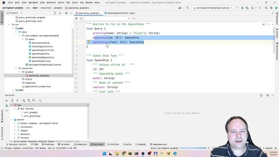Click the user account icon in toolbar

pos(180,8)
